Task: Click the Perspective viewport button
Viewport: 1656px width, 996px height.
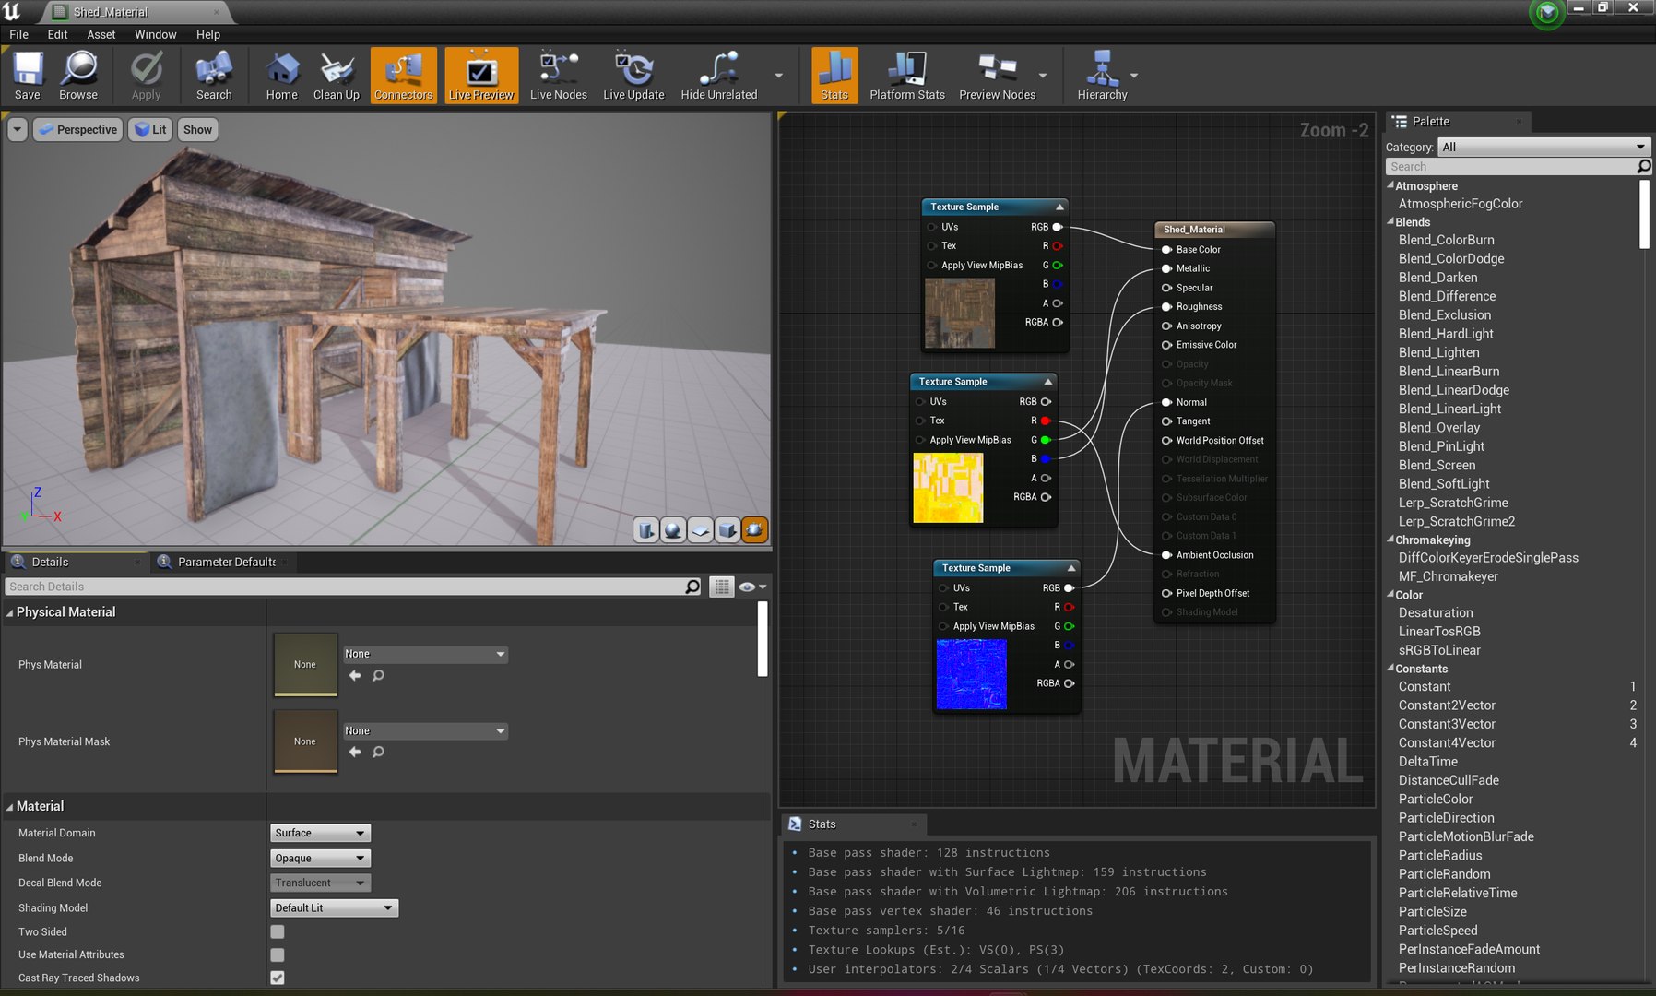Action: (78, 129)
